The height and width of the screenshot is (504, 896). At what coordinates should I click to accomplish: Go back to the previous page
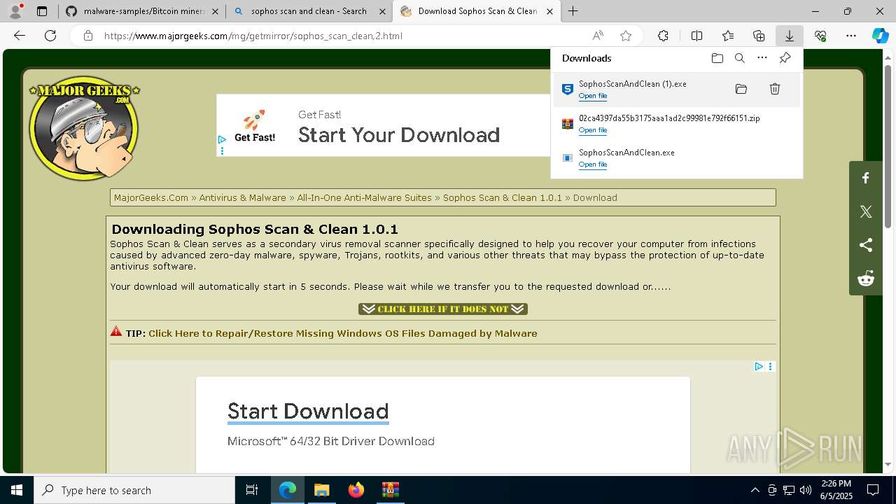(20, 36)
